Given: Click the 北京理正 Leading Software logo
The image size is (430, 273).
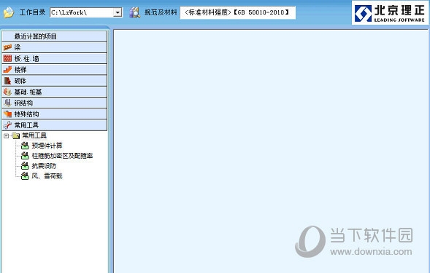Looking at the screenshot, I should pyautogui.click(x=390, y=13).
